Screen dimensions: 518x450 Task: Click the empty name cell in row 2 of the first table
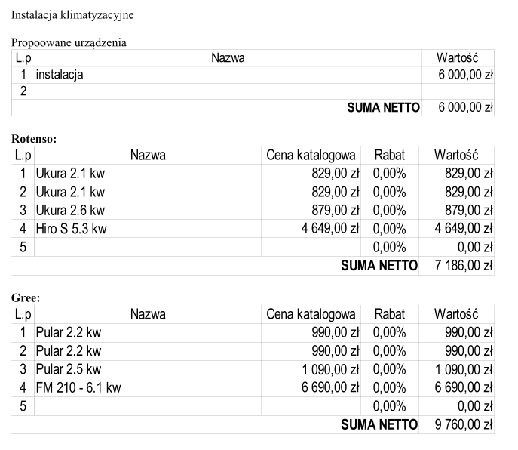[226, 91]
